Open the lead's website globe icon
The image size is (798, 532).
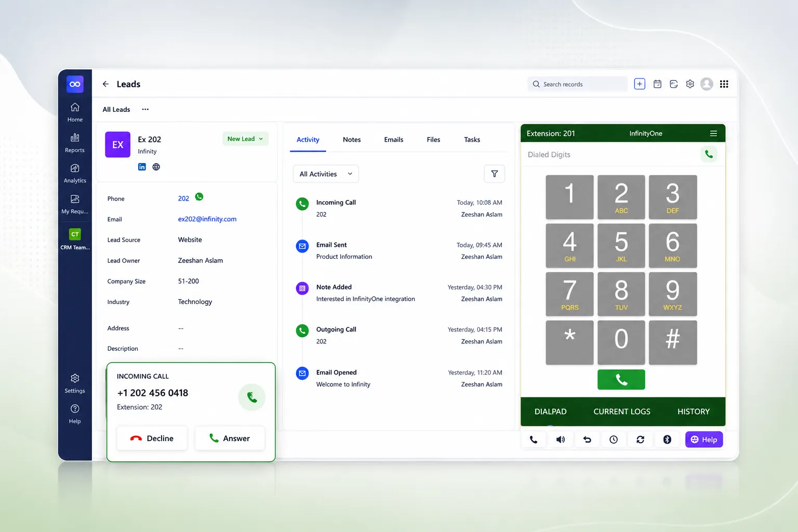coord(156,167)
